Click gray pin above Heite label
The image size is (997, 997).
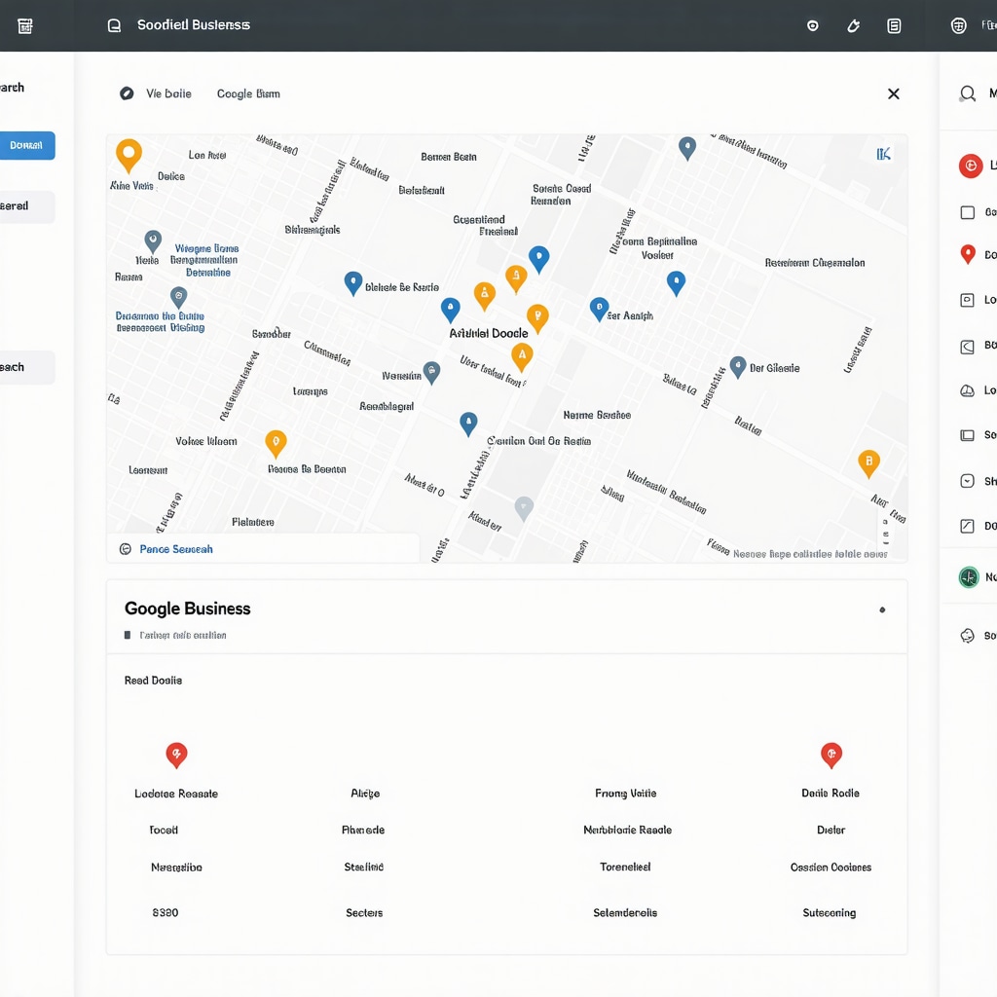[153, 241]
